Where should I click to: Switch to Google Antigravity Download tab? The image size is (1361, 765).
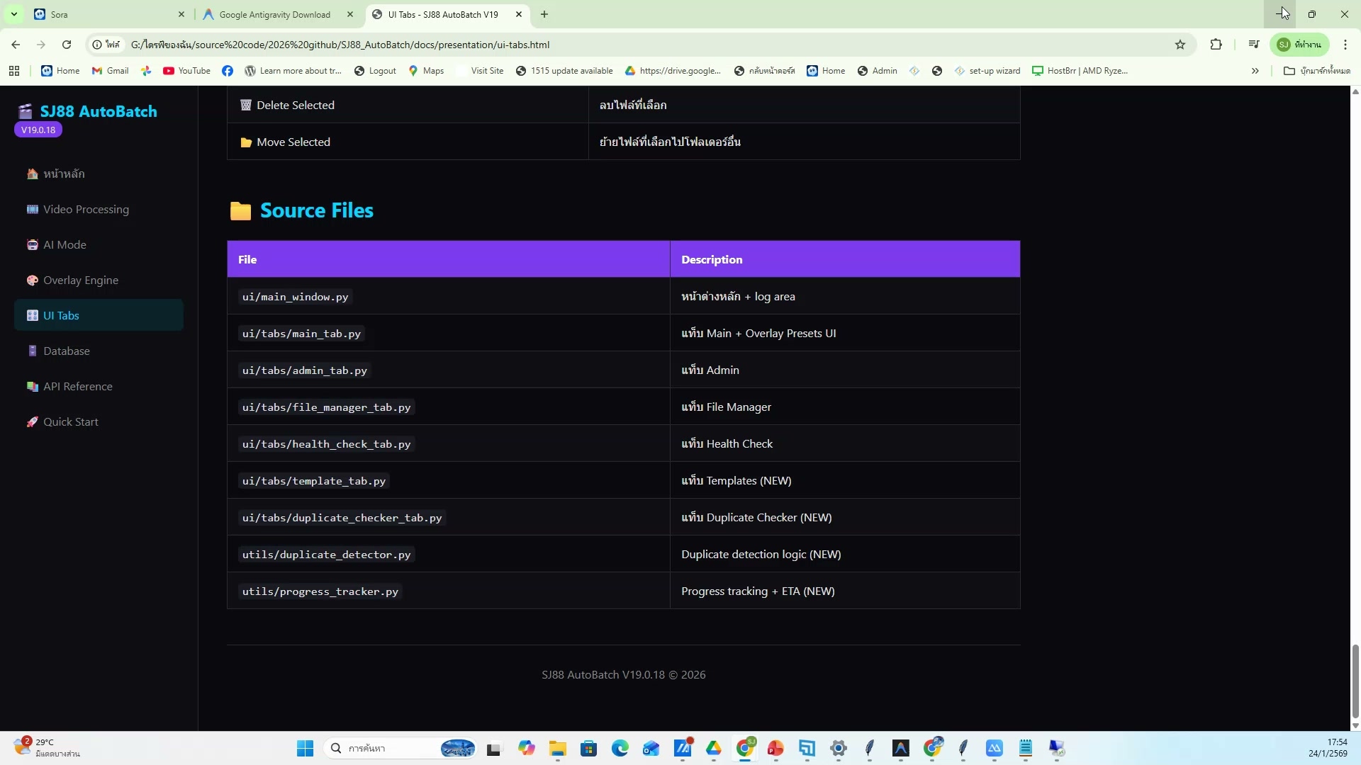tap(275, 14)
